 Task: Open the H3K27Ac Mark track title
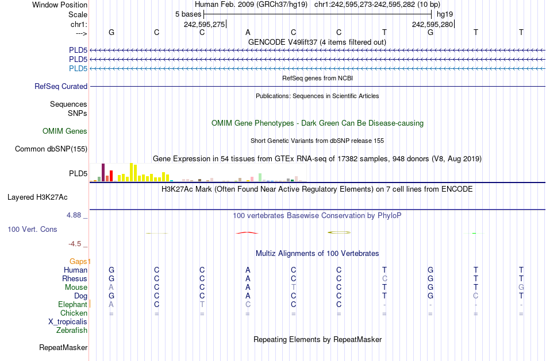click(317, 189)
